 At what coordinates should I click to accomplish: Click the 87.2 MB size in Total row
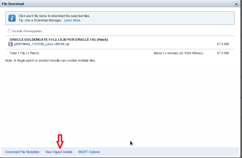(223, 53)
